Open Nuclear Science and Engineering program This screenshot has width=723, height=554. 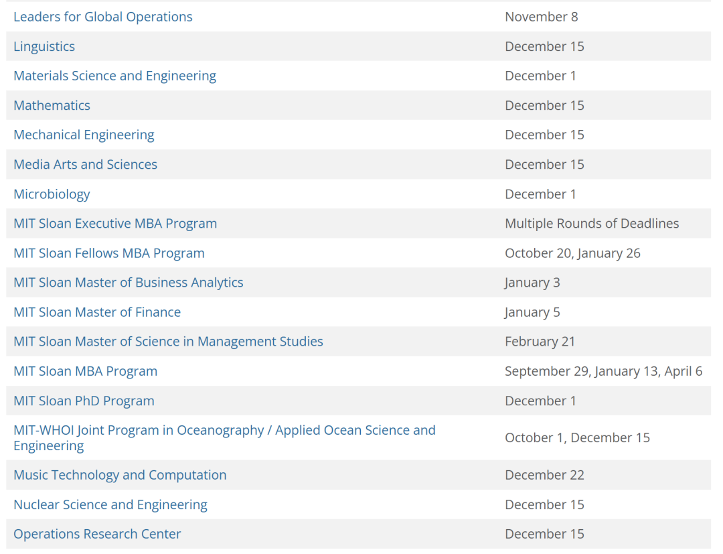point(110,504)
